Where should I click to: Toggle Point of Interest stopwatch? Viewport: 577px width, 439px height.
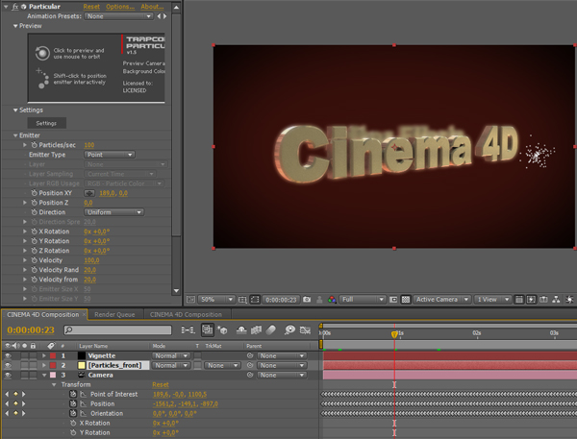coord(73,394)
